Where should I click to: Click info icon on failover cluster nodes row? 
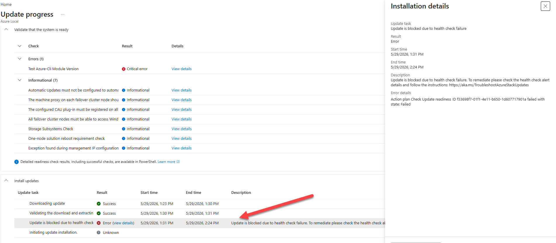pyautogui.click(x=124, y=119)
